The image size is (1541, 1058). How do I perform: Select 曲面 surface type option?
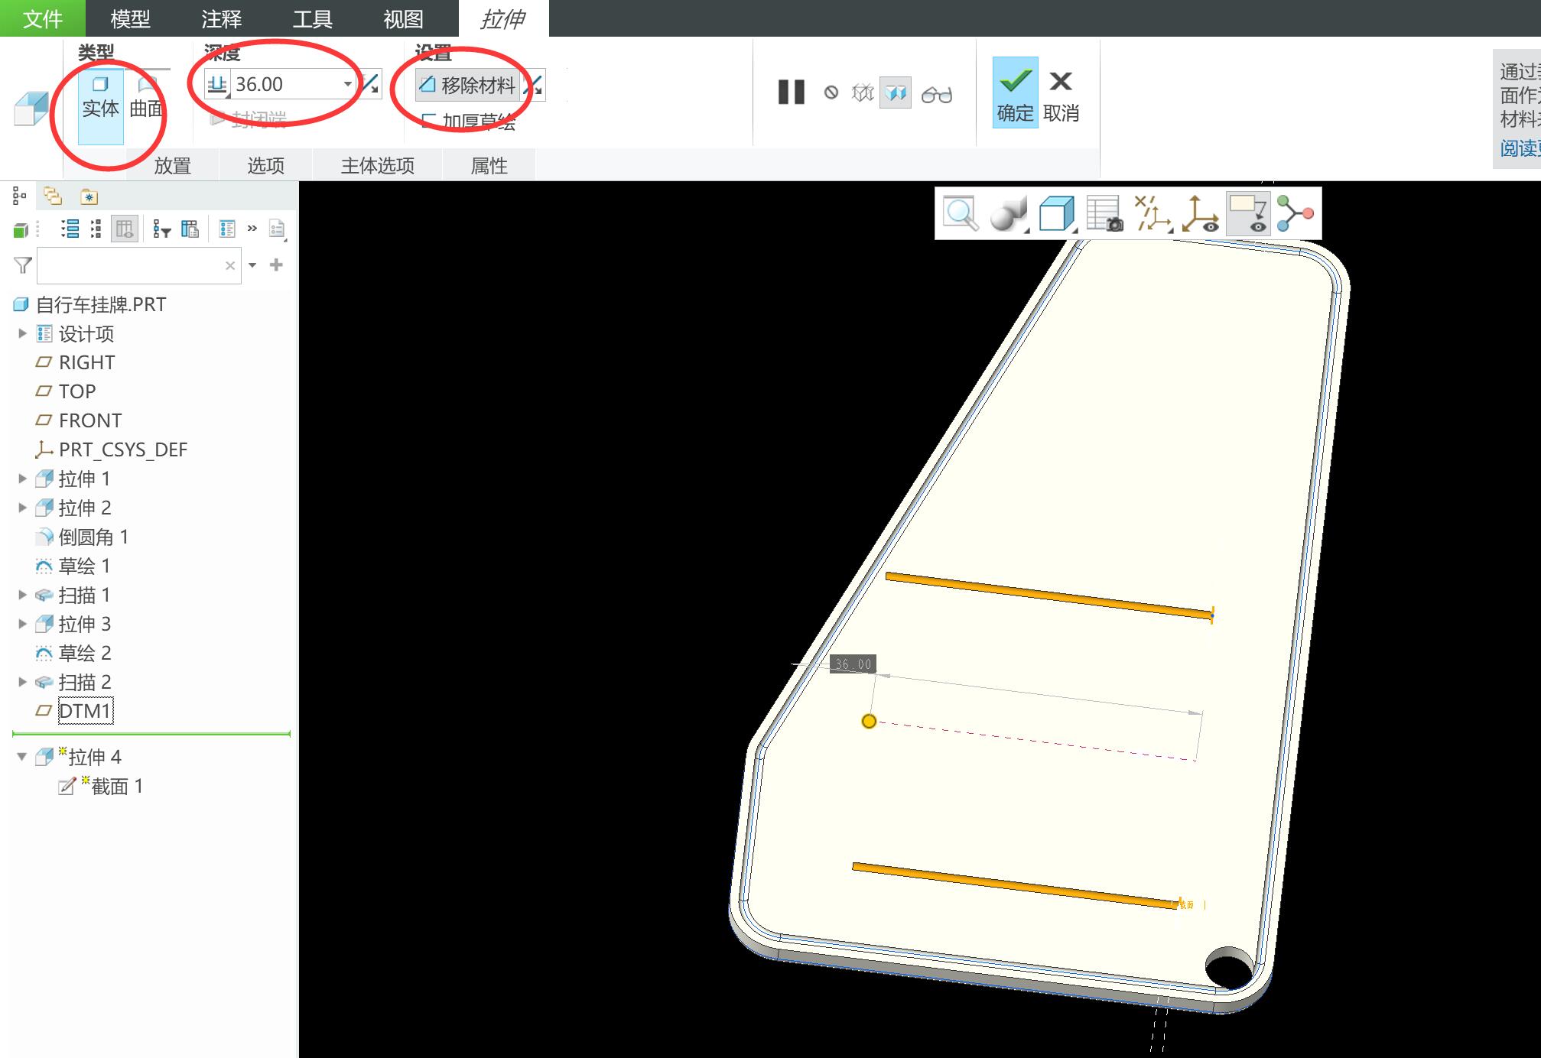146,99
